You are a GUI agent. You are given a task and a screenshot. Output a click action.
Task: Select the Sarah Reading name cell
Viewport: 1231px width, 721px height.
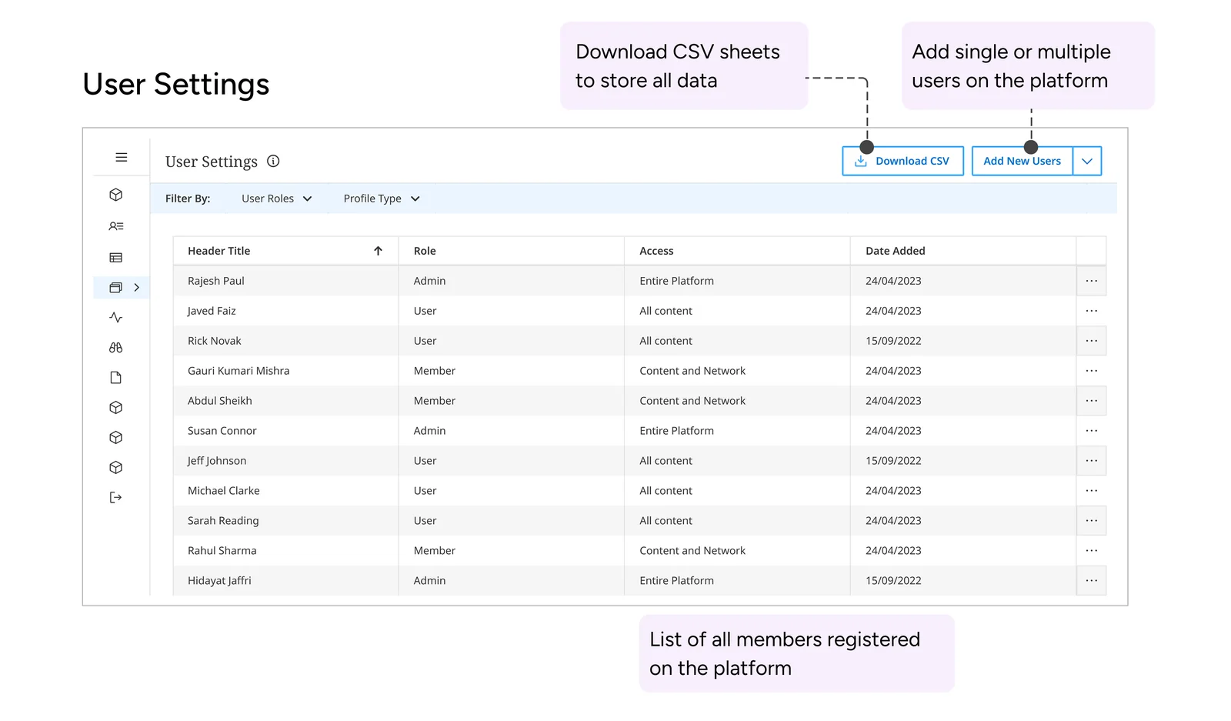coord(285,521)
